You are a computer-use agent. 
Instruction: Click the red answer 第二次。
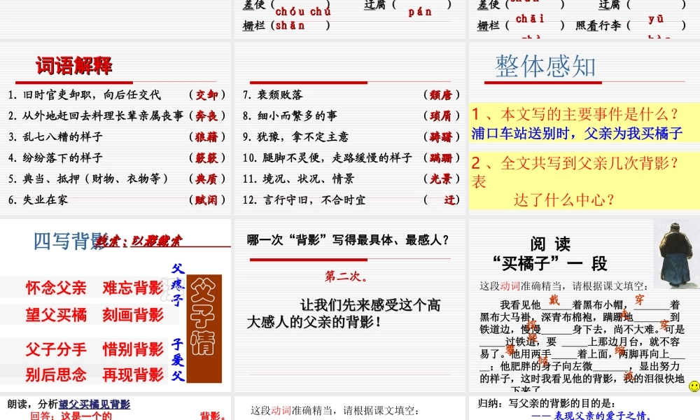point(347,276)
